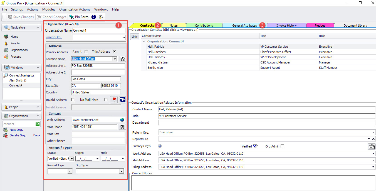Switch to the Pledges tab
376x191 pixels.
tap(320, 25)
